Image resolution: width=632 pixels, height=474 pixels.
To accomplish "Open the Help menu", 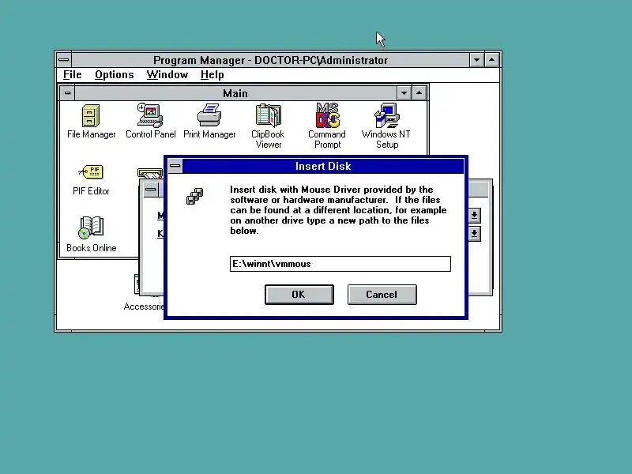I will [x=212, y=74].
